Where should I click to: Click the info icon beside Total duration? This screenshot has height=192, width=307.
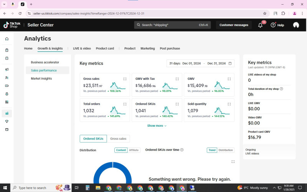click(281, 89)
